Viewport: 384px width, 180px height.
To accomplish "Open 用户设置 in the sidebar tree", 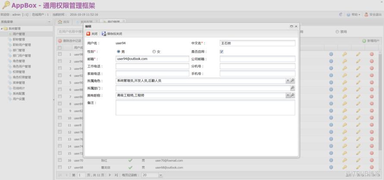I will pyautogui.click(x=19, y=99).
